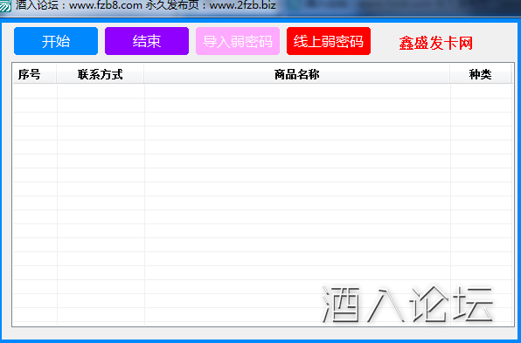
Task: Select the first empty cell under 联系方式
Action: pos(101,92)
